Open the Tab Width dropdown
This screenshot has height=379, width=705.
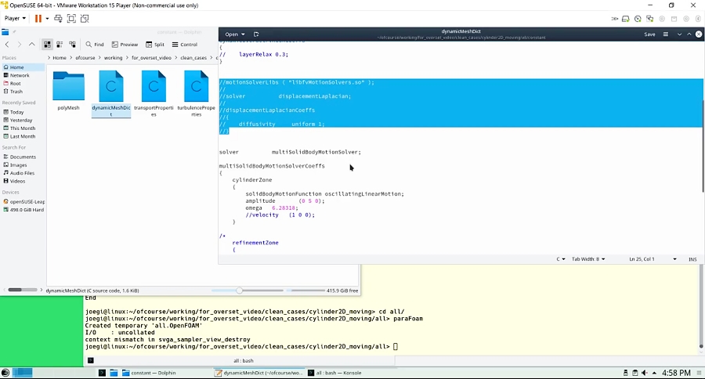pyautogui.click(x=588, y=259)
